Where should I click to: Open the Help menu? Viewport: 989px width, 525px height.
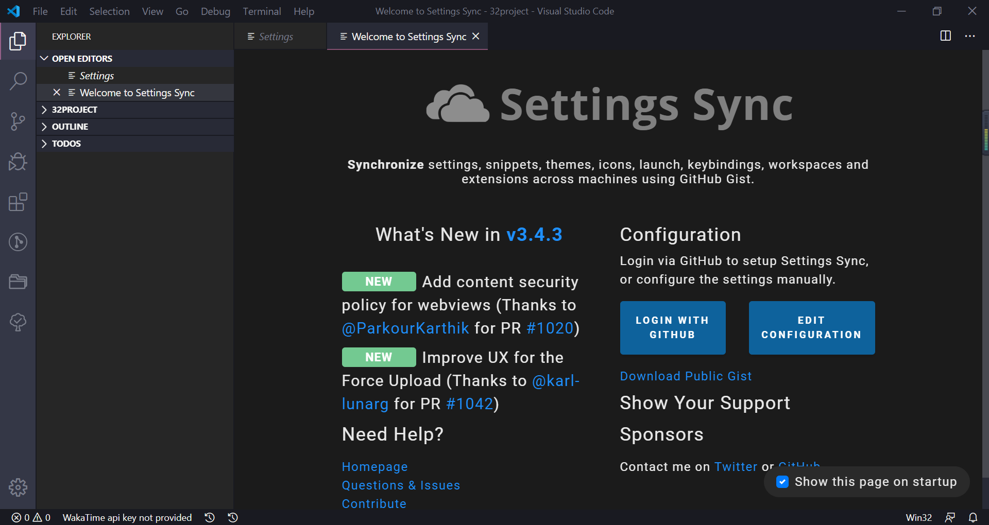[304, 11]
